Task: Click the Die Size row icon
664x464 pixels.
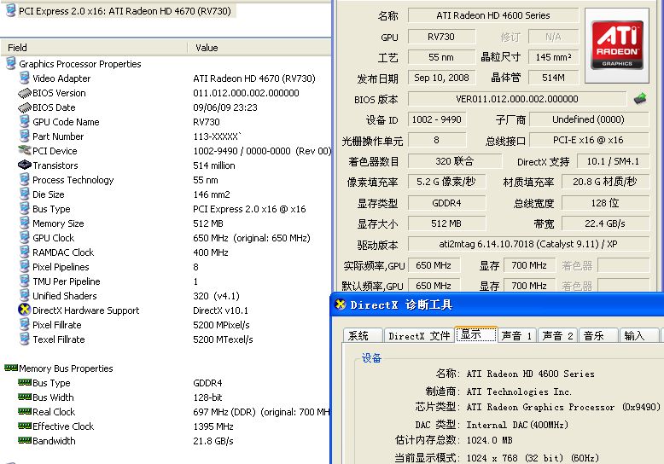Action: click(x=25, y=194)
